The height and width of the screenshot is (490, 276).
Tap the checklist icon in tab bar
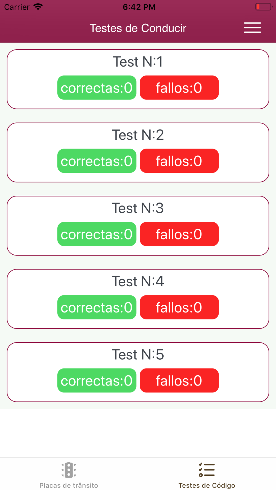click(207, 470)
